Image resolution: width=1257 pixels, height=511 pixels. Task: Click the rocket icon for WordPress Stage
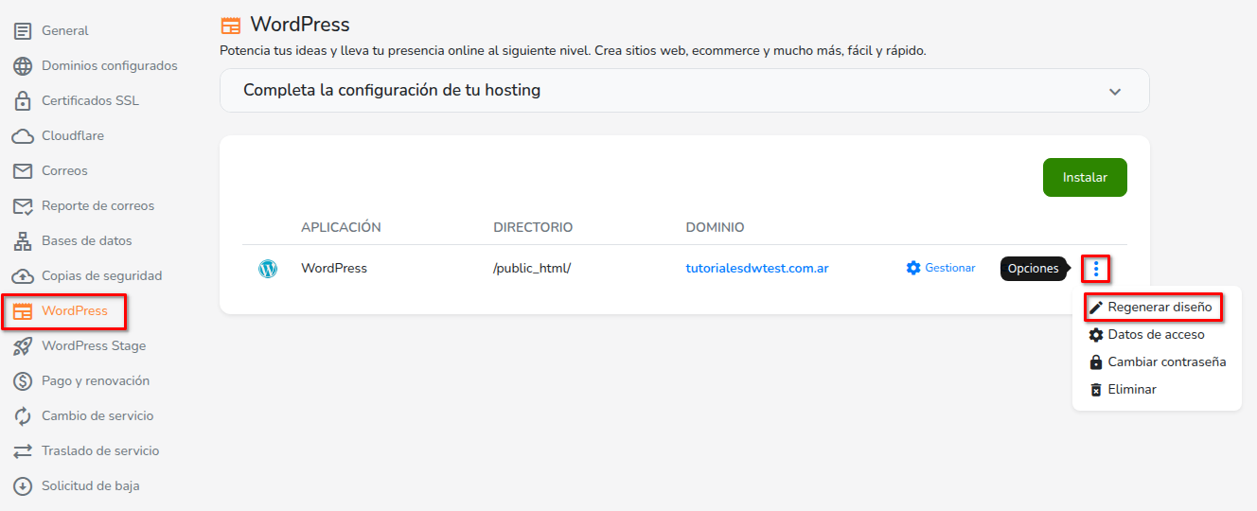click(23, 346)
